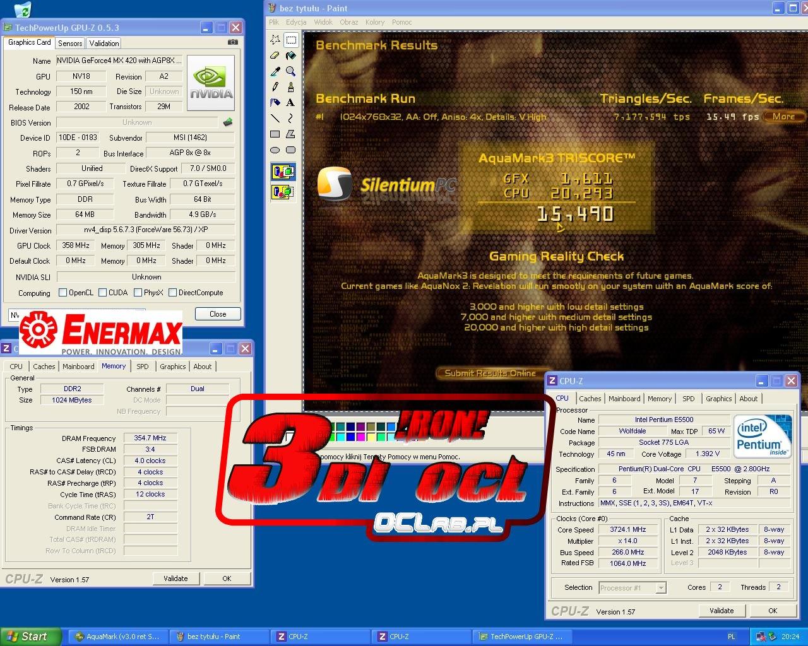Switch to the Validation tab in GPU-Z
808x646 pixels.
[x=104, y=43]
